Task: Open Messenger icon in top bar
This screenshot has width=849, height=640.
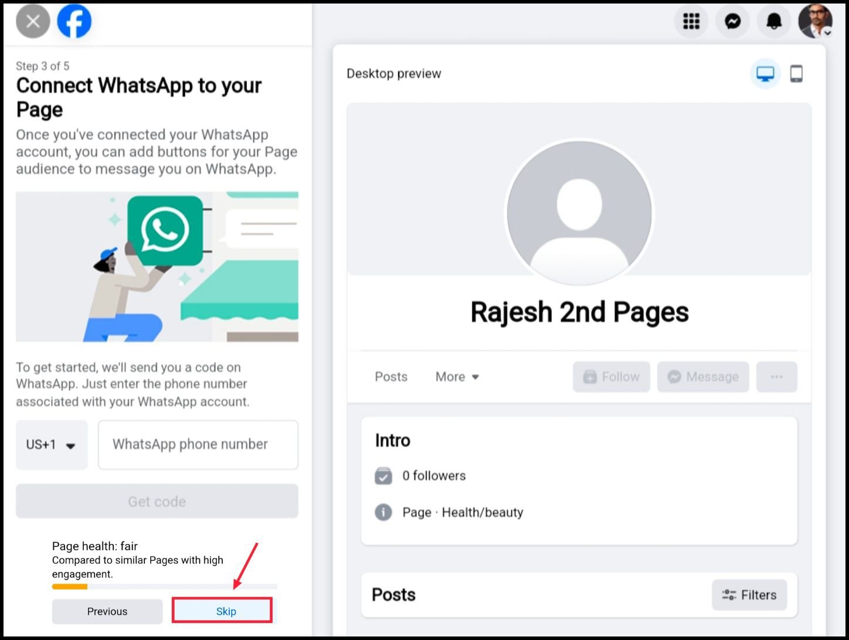Action: click(x=733, y=22)
